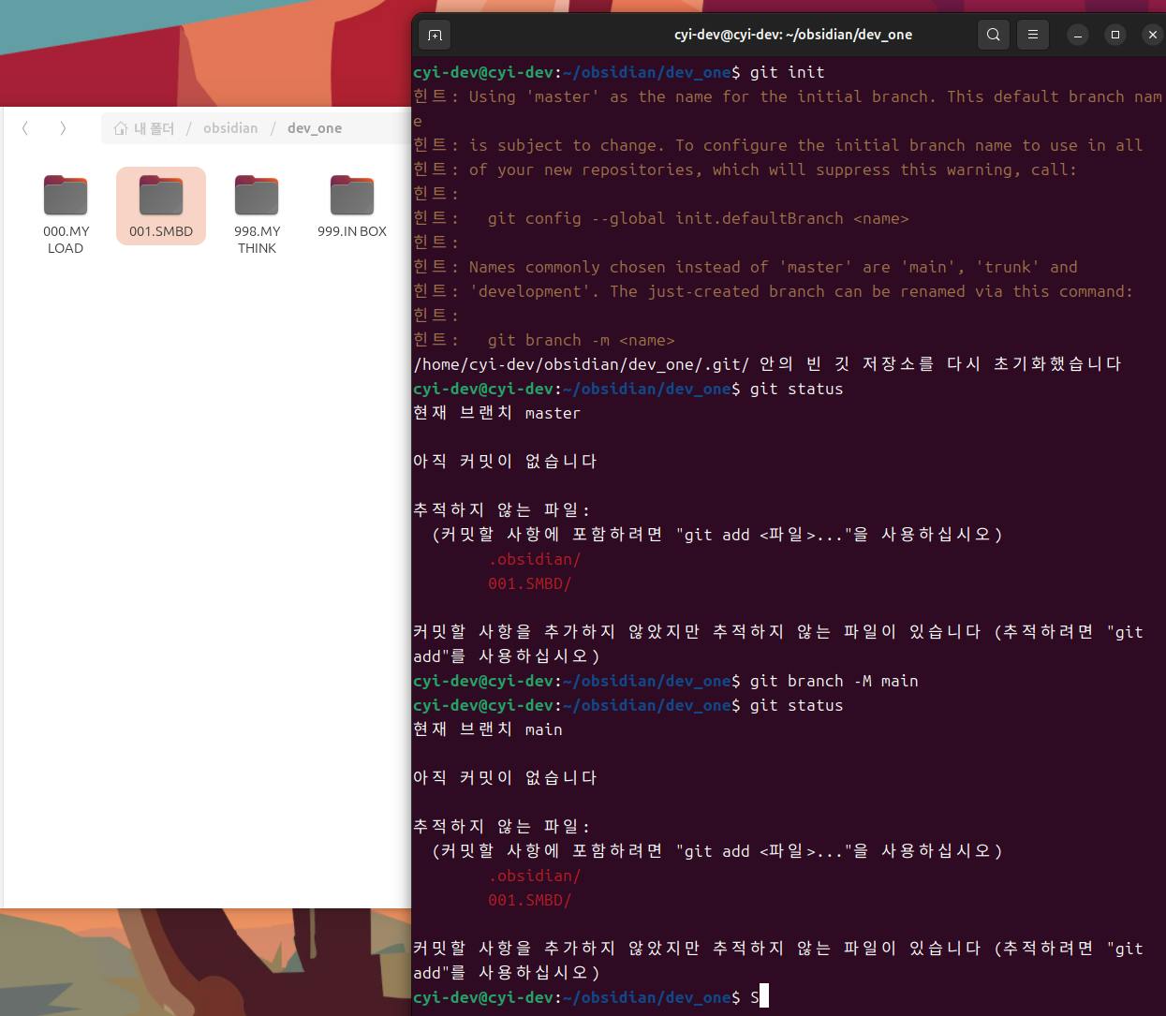Image resolution: width=1166 pixels, height=1016 pixels.
Task: Select the 001.SMBD folder
Action: click(x=161, y=206)
